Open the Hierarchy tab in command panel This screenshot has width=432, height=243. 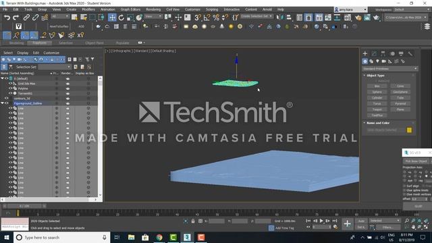(383, 53)
